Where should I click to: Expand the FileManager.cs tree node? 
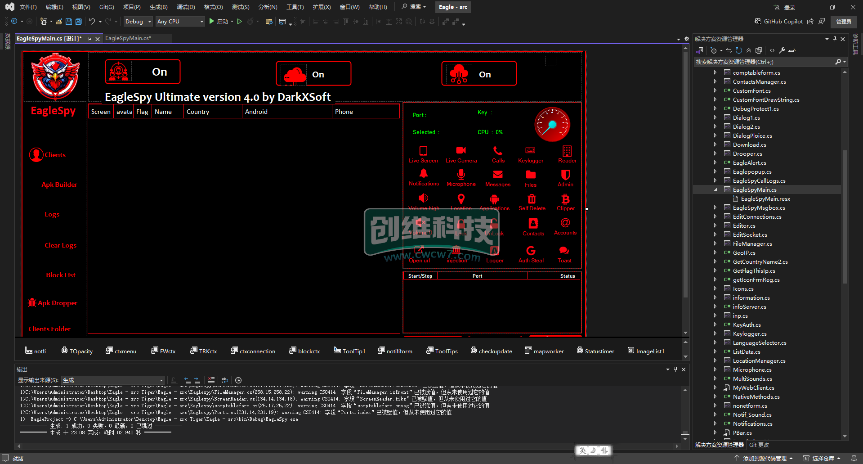[715, 243]
